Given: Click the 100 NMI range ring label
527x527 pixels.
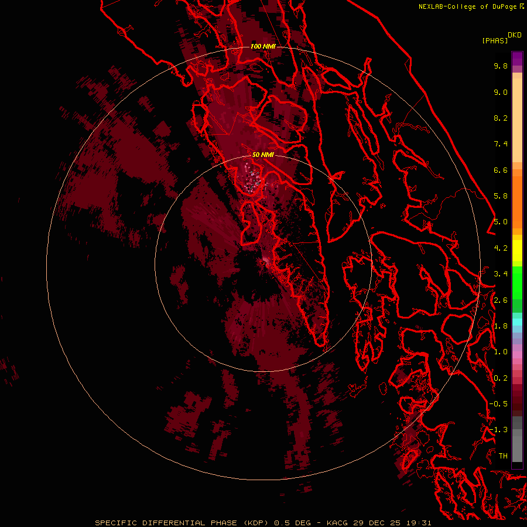Looking at the screenshot, I should tap(263, 46).
